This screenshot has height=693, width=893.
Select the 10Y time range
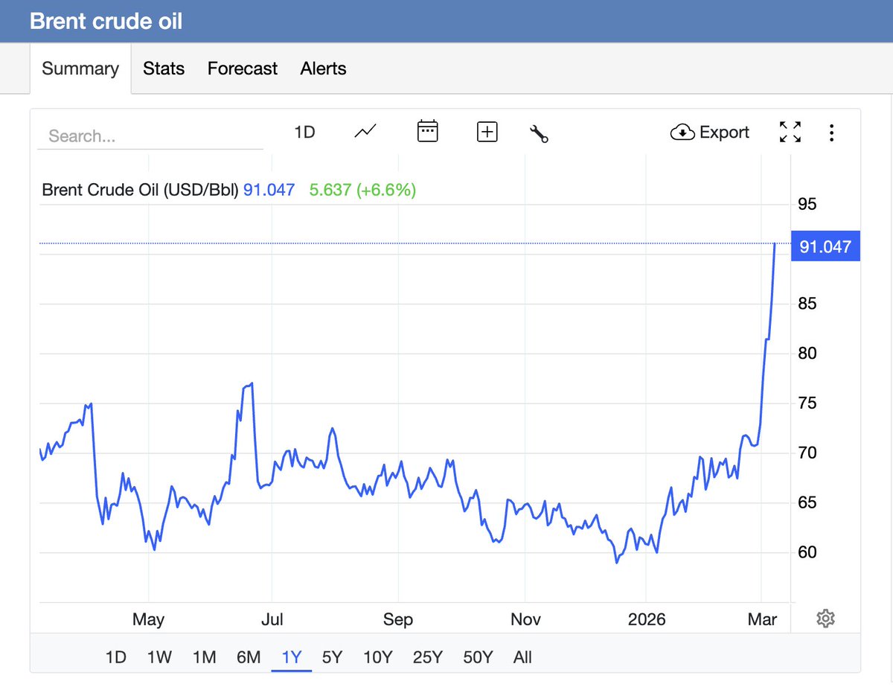(377, 657)
